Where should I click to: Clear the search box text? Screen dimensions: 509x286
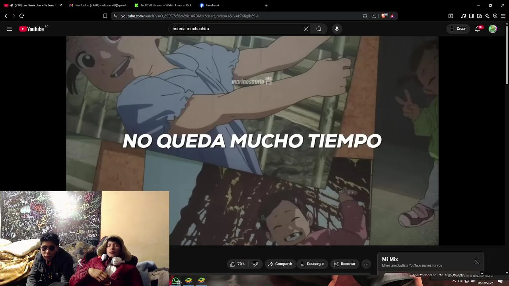pyautogui.click(x=306, y=29)
